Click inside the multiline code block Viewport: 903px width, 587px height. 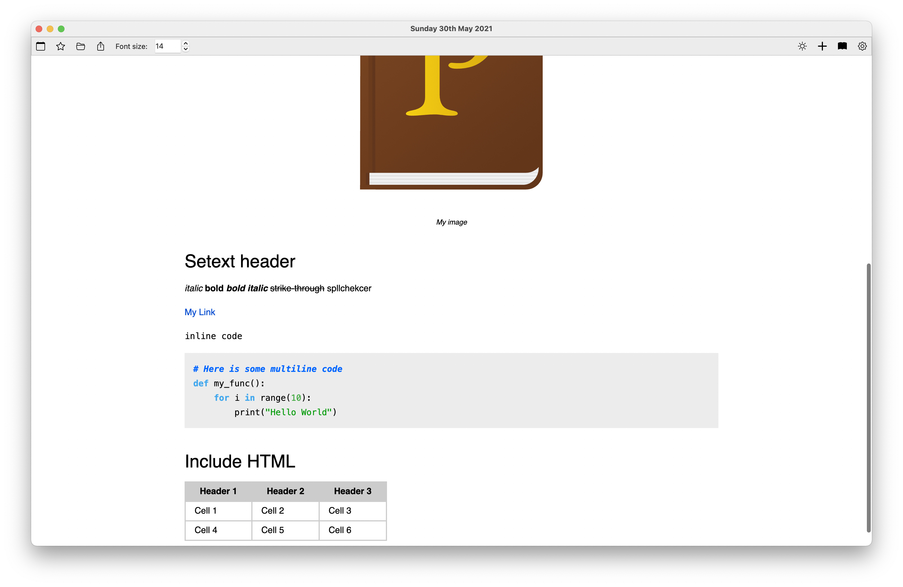click(451, 390)
